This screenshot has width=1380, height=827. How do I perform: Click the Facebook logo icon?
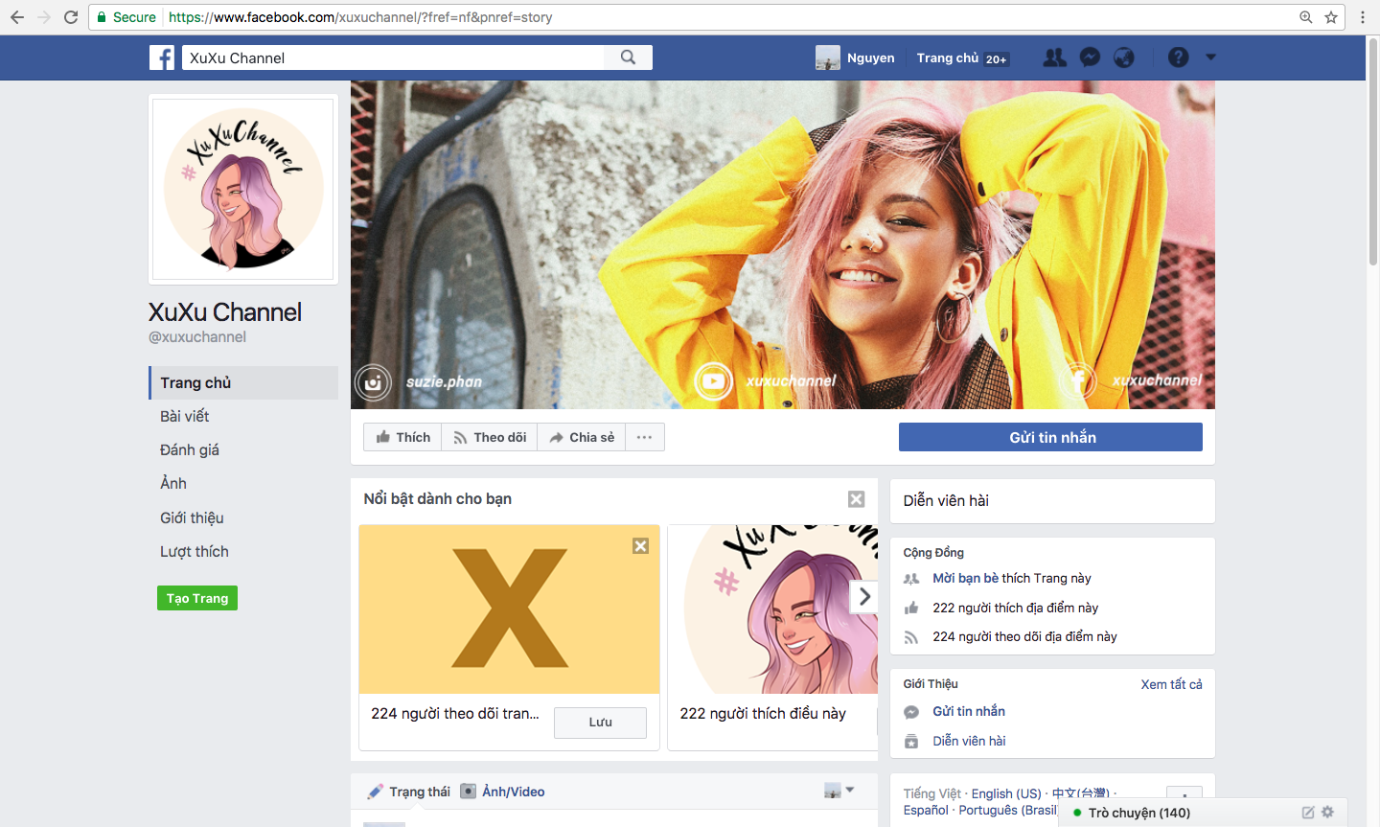point(162,57)
